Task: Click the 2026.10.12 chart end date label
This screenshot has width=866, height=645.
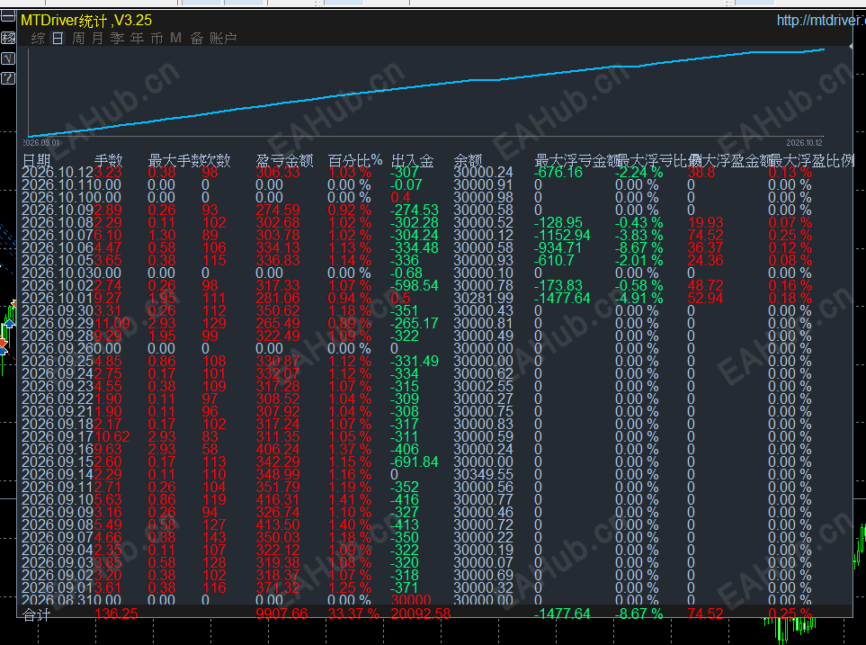Action: coord(804,143)
